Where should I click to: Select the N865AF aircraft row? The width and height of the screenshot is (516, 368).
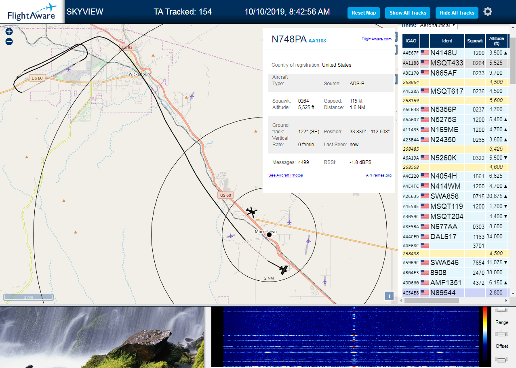(455, 73)
